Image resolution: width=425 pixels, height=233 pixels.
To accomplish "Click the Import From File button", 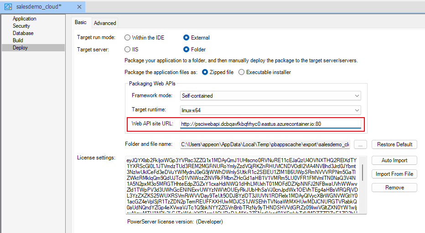I will [x=394, y=174].
